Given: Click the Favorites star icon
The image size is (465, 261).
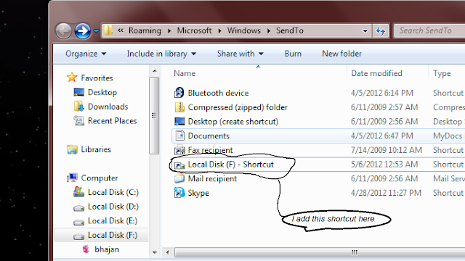Looking at the screenshot, I should 72,78.
